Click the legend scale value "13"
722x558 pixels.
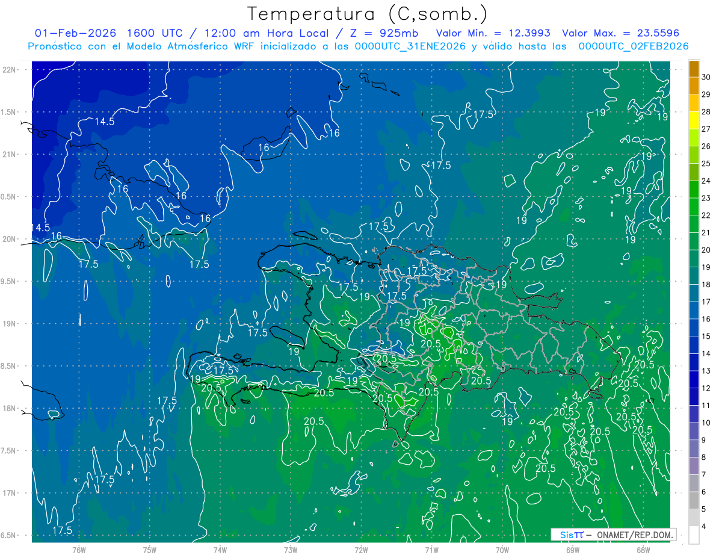(706, 371)
